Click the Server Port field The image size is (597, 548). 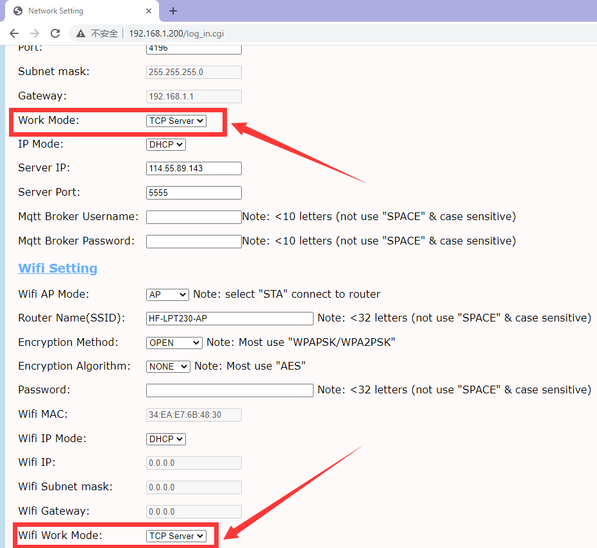click(194, 193)
